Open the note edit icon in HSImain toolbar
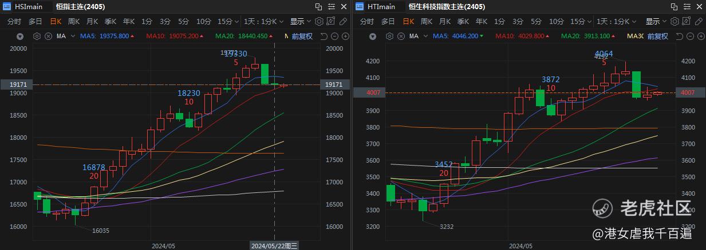Viewport: 706px width, 250px height. pyautogui.click(x=332, y=21)
